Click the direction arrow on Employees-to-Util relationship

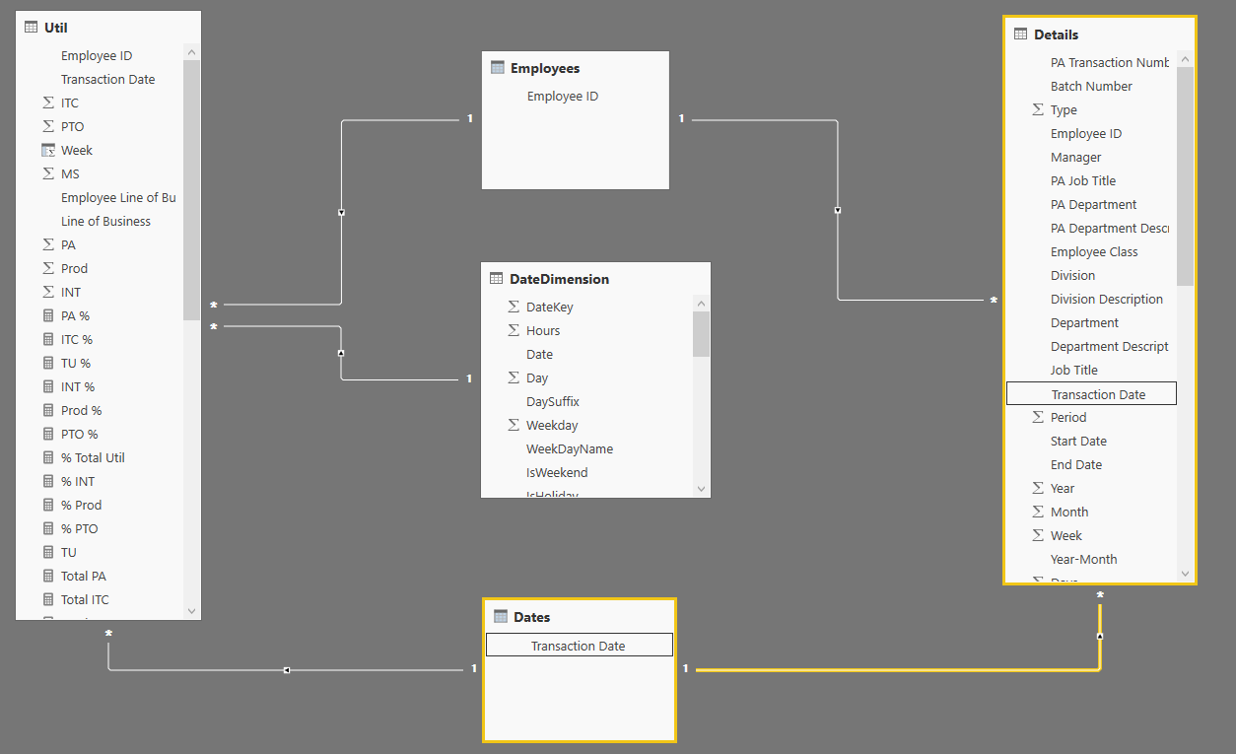[341, 212]
